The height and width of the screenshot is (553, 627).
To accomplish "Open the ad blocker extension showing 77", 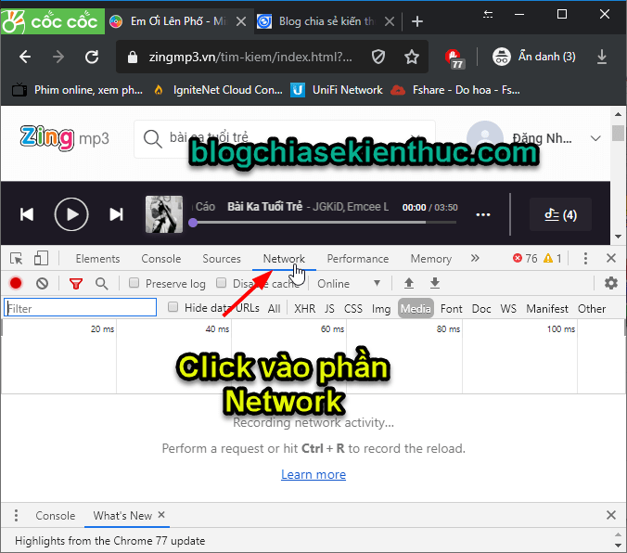I will coord(454,58).
